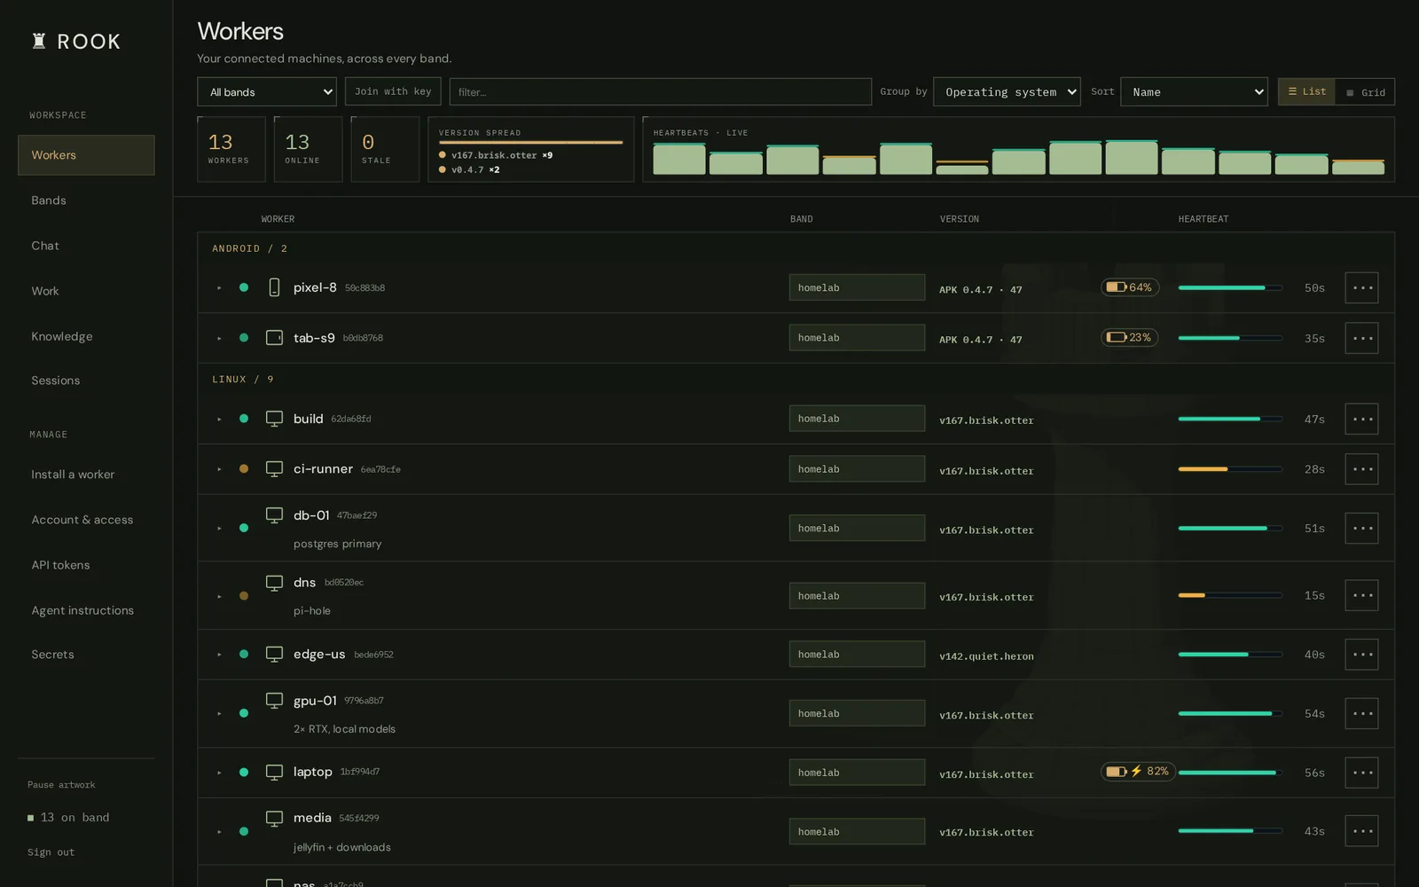The height and width of the screenshot is (887, 1419).
Task: Click the homelab band field for gpu-01
Action: click(x=857, y=713)
